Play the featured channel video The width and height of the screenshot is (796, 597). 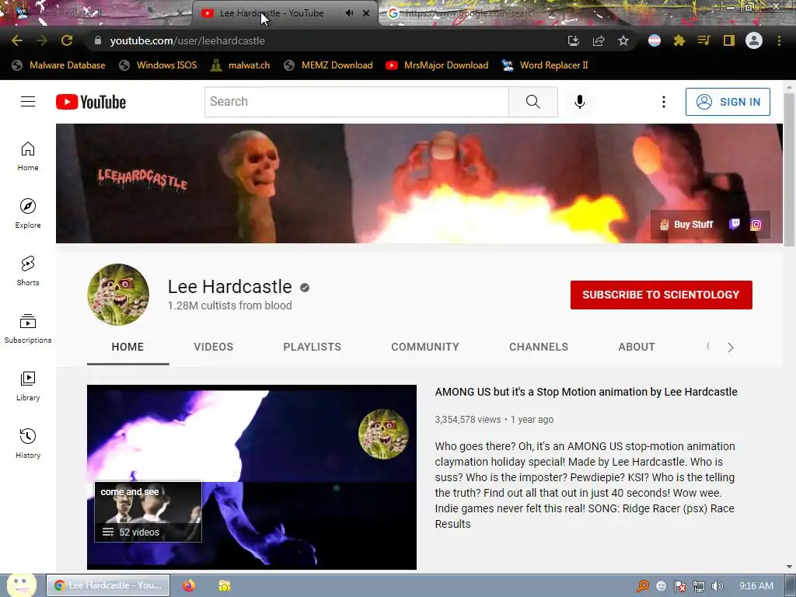[x=252, y=477]
